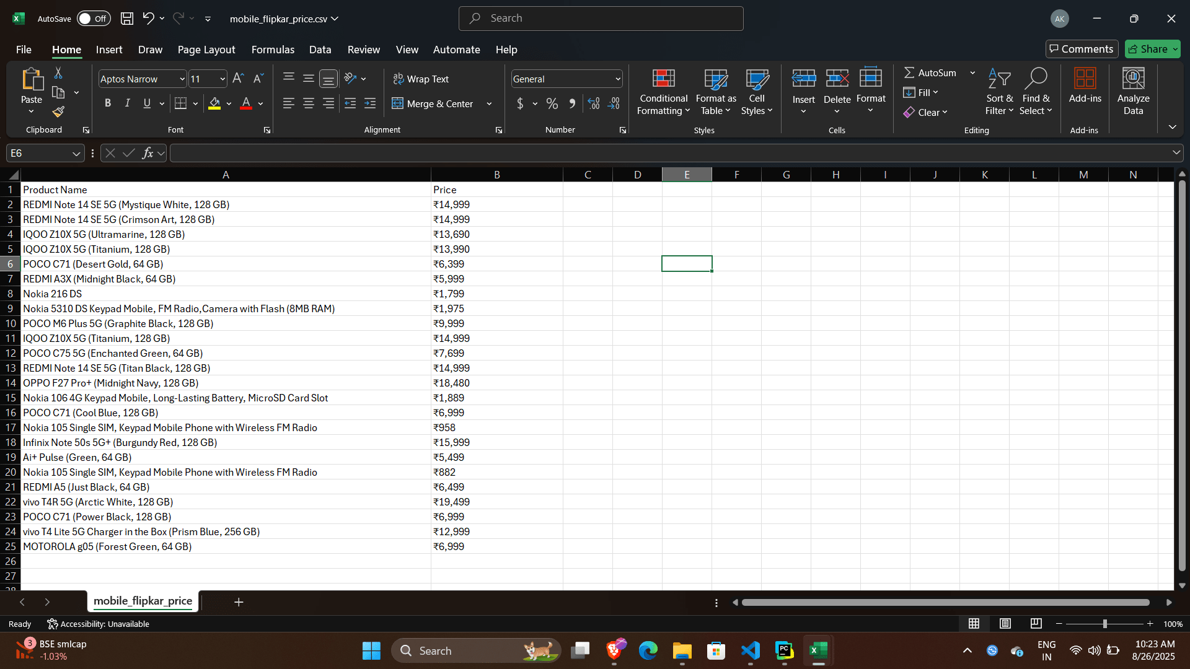This screenshot has height=669, width=1190.
Task: Toggle Italic formatting
Action: coord(128,103)
